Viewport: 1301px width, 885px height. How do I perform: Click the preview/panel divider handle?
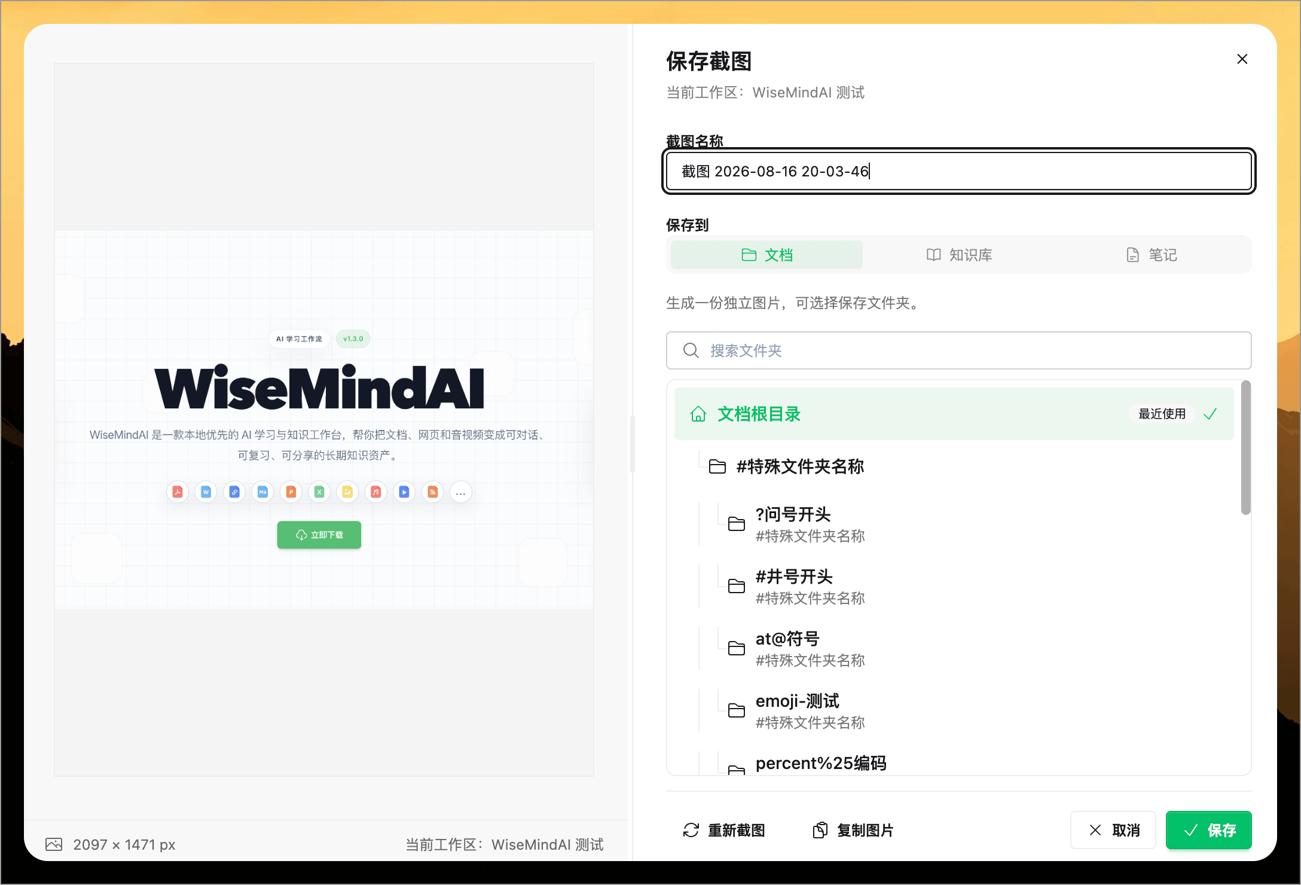click(632, 444)
